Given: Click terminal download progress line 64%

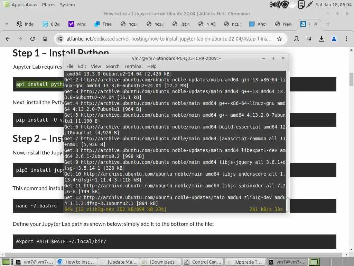Looking at the screenshot, I should 174,209.
